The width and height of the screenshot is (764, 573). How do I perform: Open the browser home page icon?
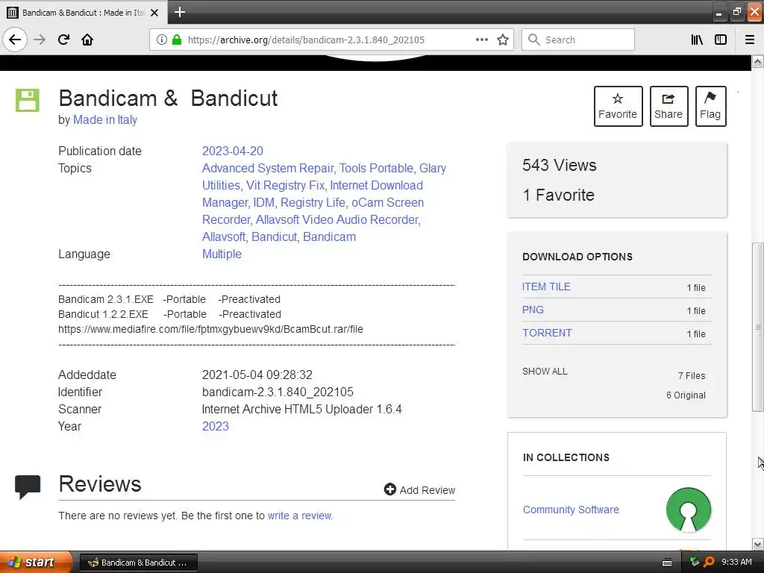point(87,40)
